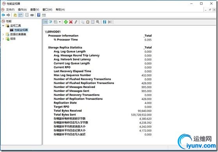Click the Paste Counter List clipboard icon
The width and height of the screenshot is (218, 152).
pyautogui.click(x=88, y=22)
